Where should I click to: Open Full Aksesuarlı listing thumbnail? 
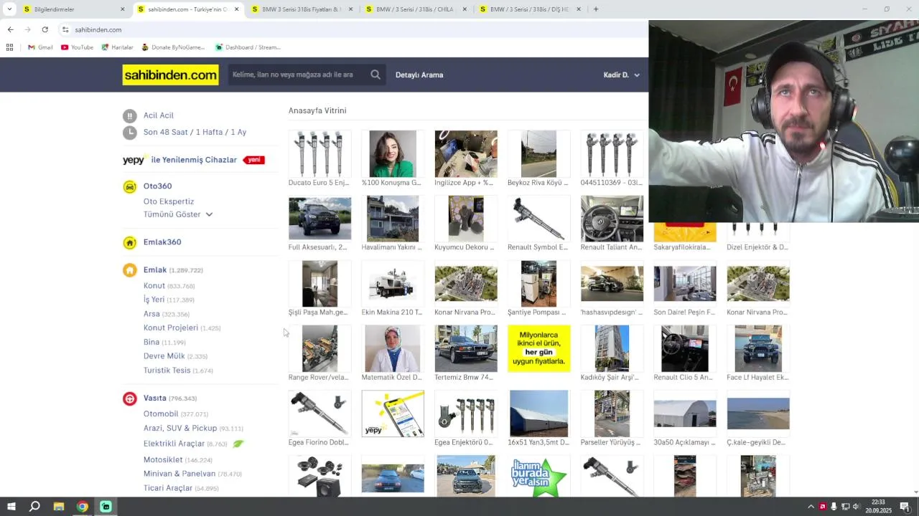[x=319, y=219]
